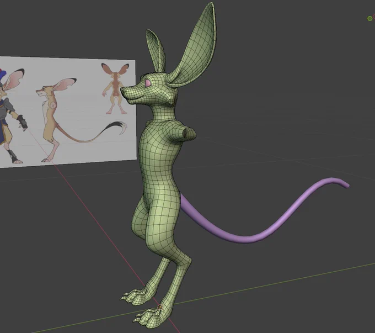
Task: Click the 3D cursor near the rear foot
Action: click(160, 308)
